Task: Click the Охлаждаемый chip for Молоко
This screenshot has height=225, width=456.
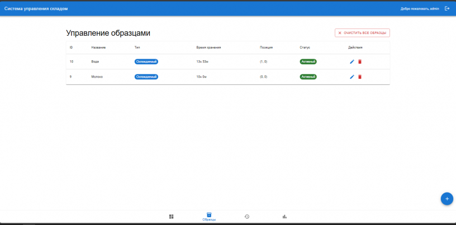Action: pos(146,76)
